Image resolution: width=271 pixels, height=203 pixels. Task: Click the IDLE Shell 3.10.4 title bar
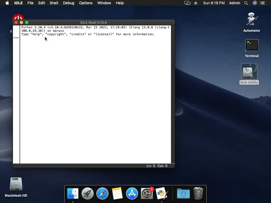click(x=93, y=23)
